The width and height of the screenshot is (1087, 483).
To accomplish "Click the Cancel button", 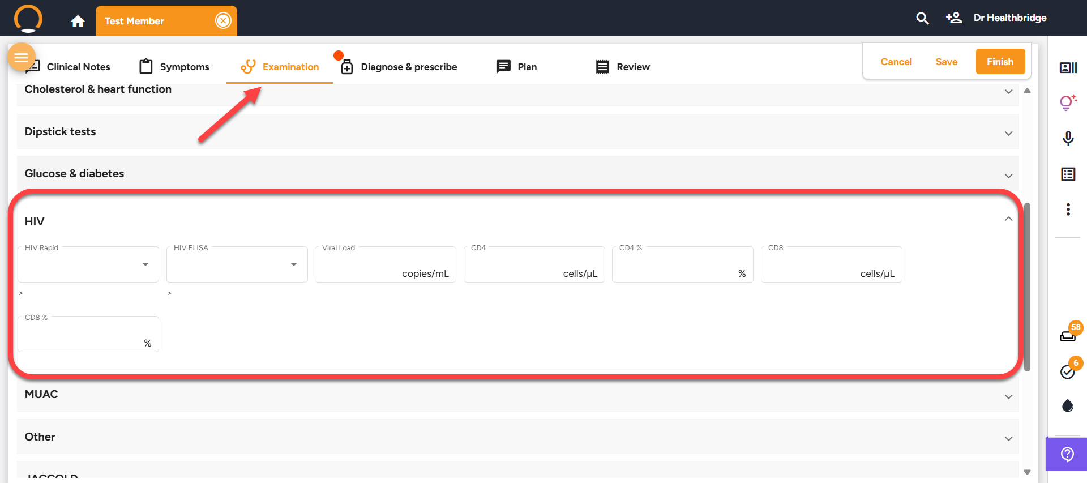I will click(896, 62).
